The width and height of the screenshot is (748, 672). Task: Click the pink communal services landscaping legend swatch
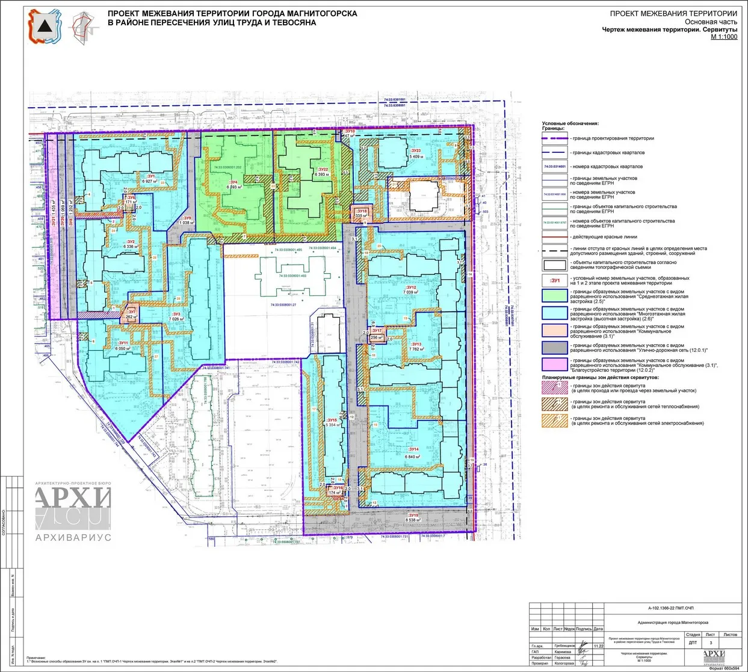[x=555, y=364]
